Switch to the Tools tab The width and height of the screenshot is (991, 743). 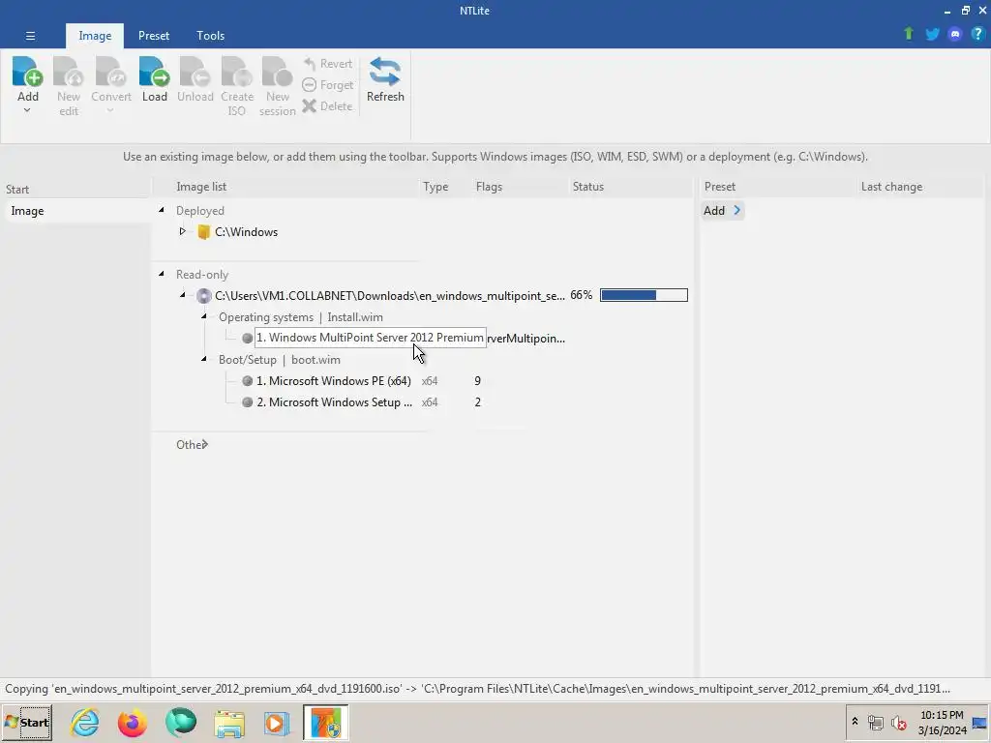[210, 36]
